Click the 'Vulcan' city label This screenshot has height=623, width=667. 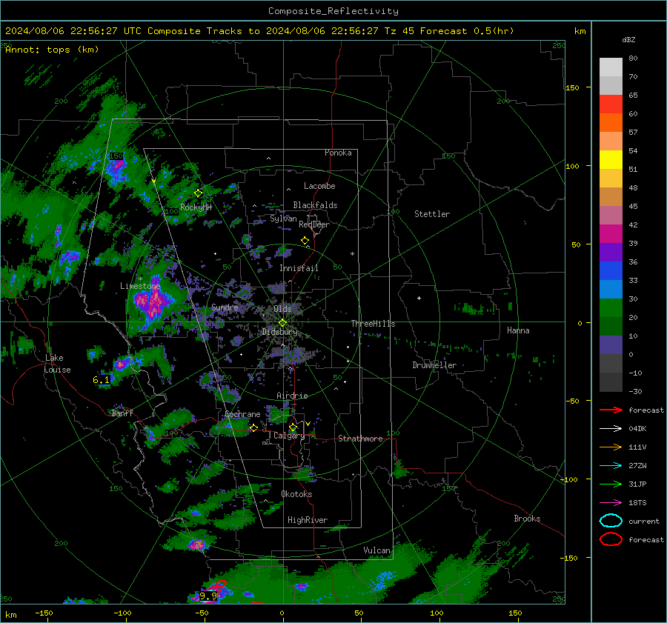pos(377,550)
